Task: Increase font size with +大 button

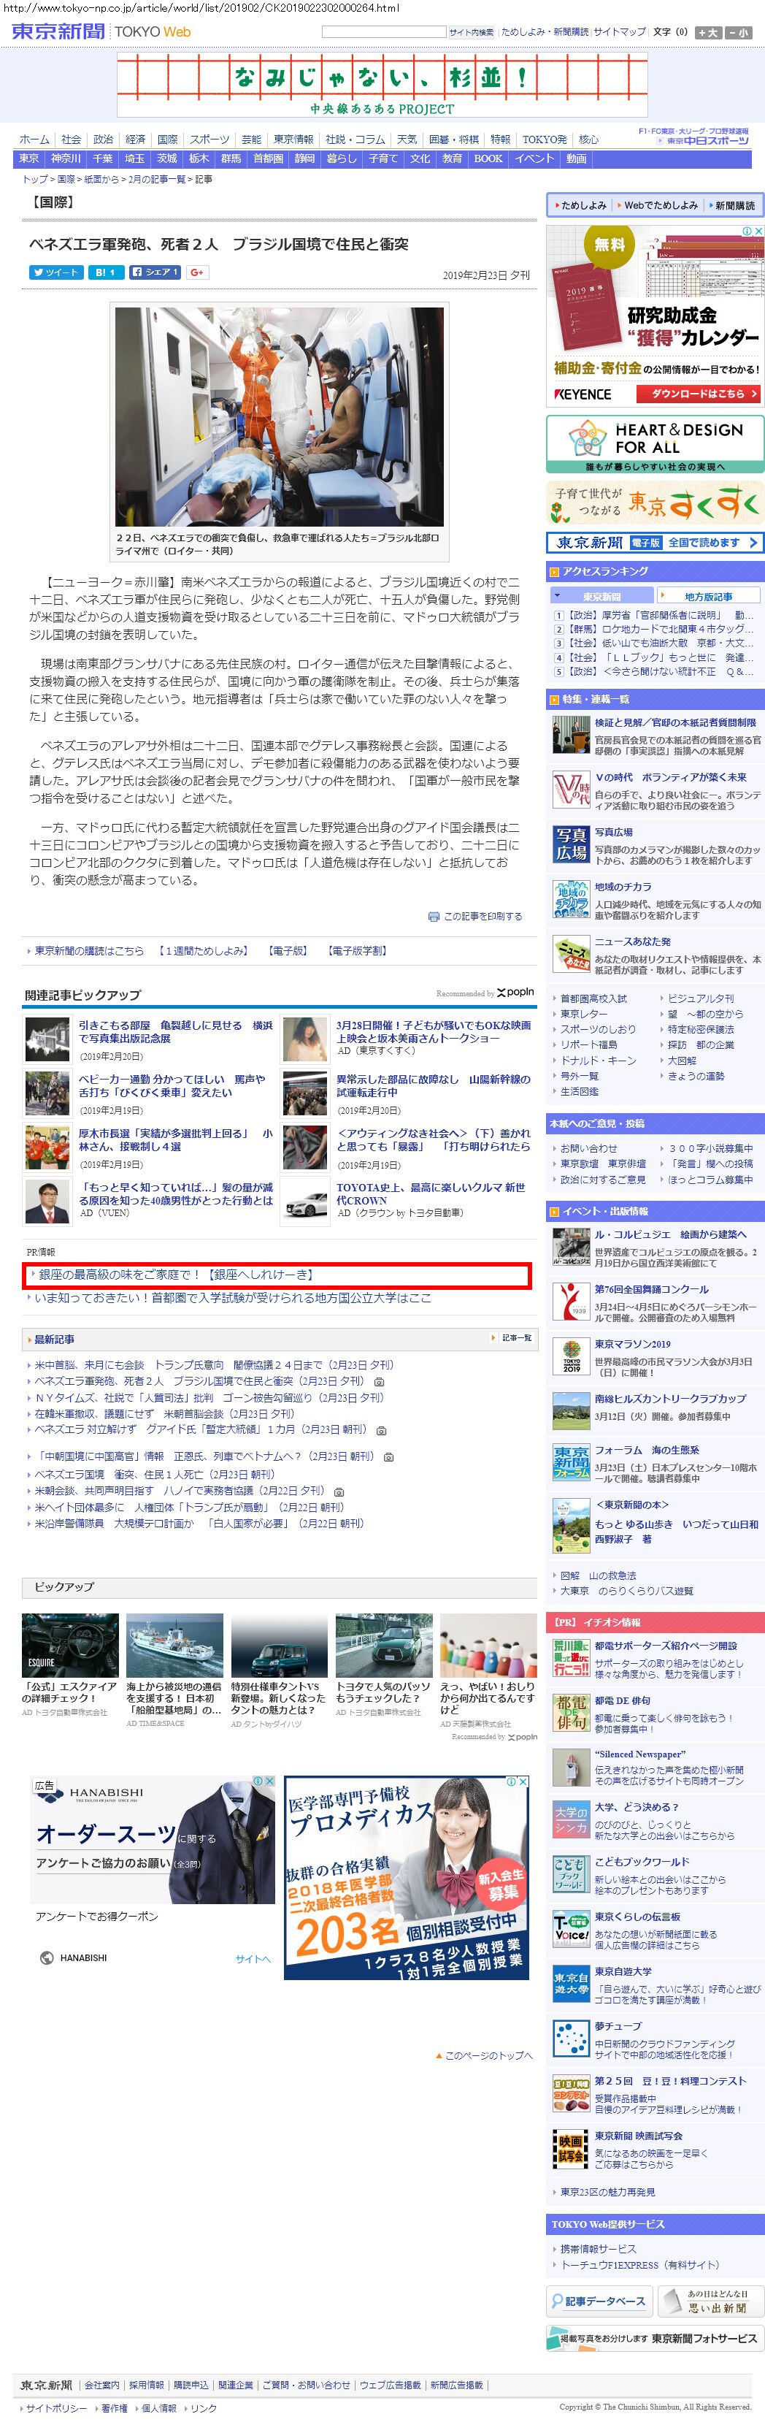Action: pyautogui.click(x=707, y=32)
